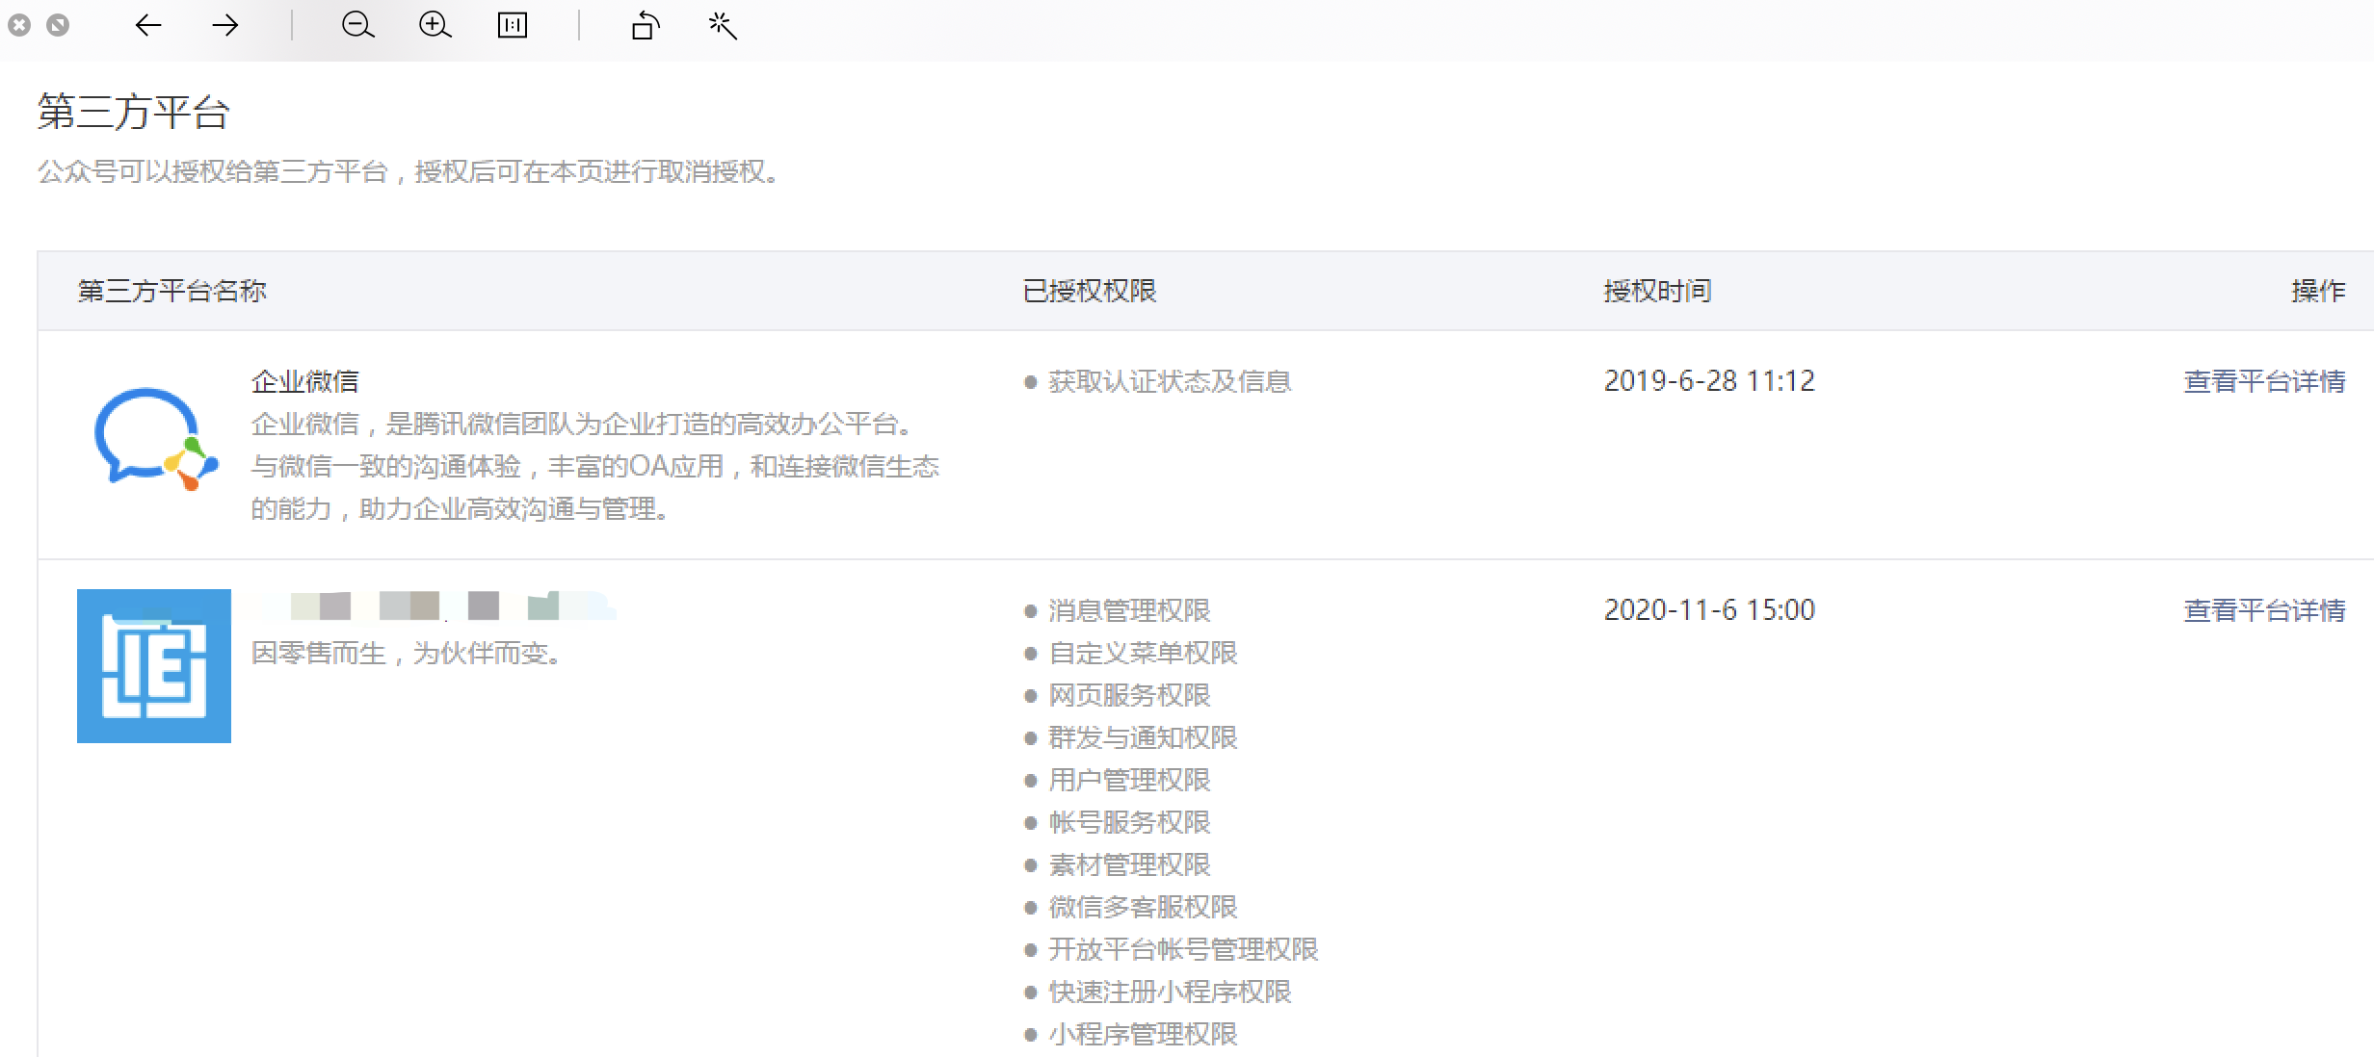This screenshot has height=1057, width=2374.
Task: Click the 第三方平台名称 column header
Action: coord(171,291)
